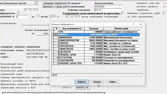
Task: Click the Значение column header
Action: [94, 28]
